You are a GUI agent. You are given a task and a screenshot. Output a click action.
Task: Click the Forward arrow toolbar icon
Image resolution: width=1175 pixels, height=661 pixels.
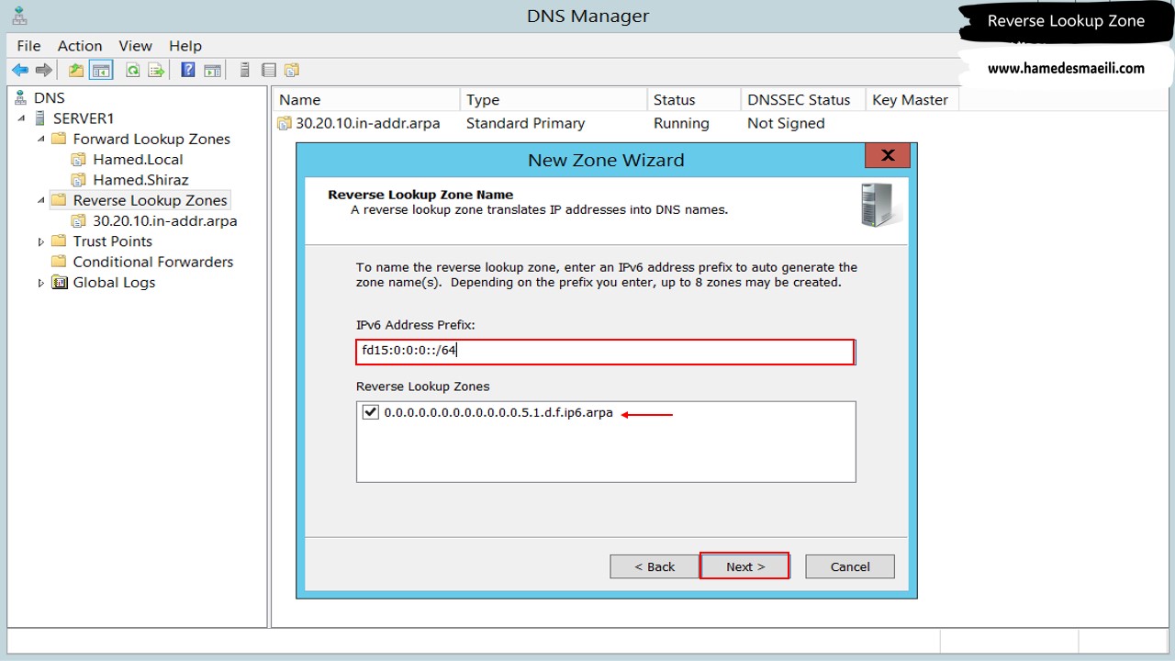[44, 70]
